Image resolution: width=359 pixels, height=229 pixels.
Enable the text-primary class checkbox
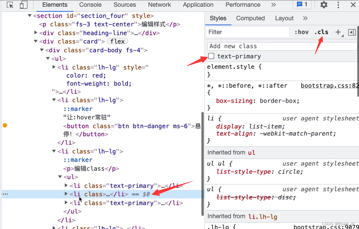(x=211, y=56)
